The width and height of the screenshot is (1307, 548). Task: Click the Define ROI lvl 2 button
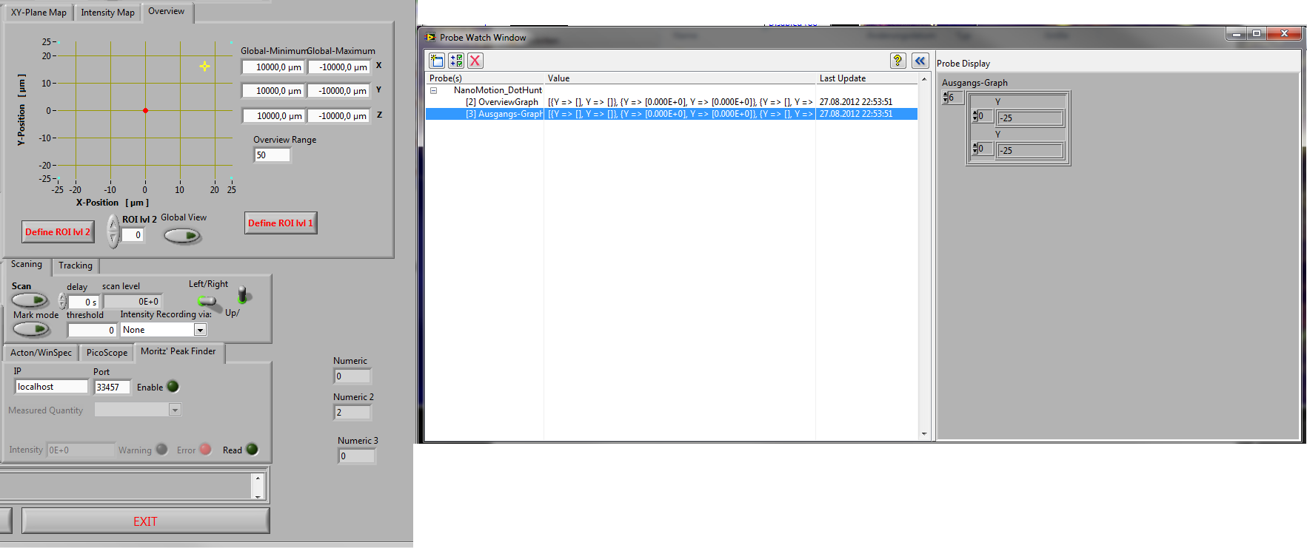[x=58, y=232]
